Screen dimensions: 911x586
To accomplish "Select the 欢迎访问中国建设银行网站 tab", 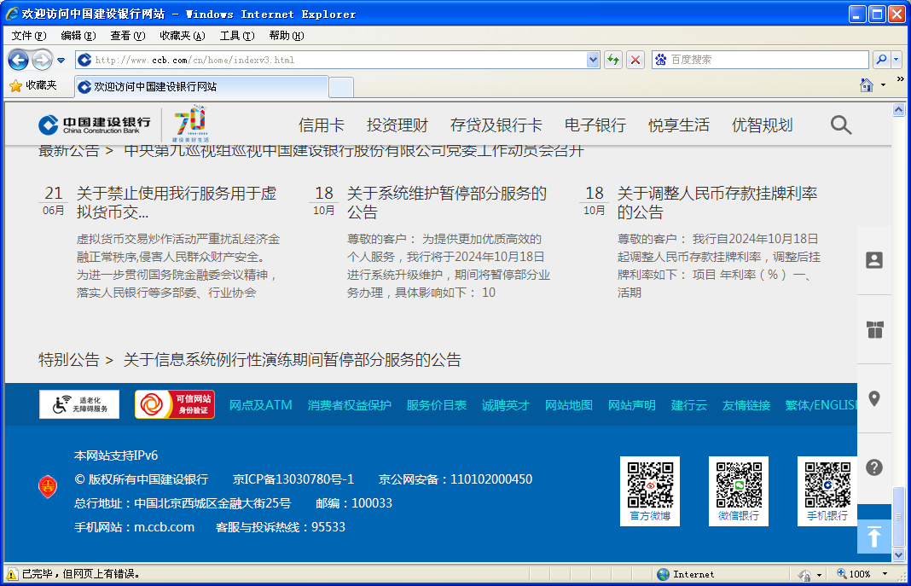I will [x=201, y=86].
